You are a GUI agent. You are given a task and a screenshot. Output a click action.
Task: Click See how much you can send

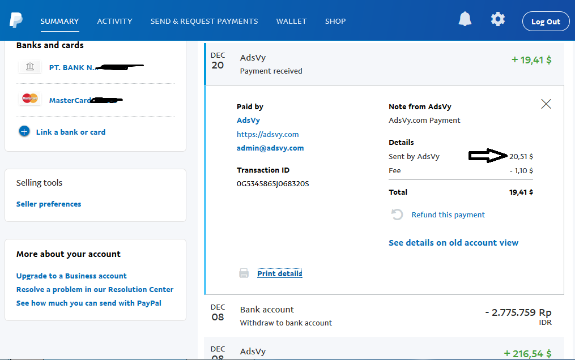pos(89,303)
